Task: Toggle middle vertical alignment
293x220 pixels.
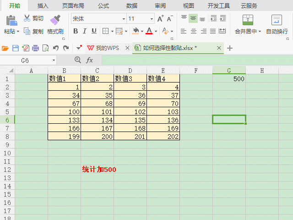Action: click(x=193, y=18)
